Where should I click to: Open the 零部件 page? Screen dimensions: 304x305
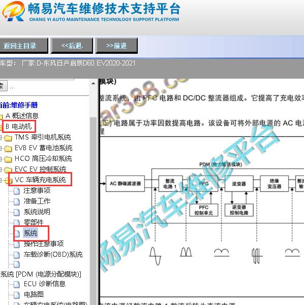[34, 222]
